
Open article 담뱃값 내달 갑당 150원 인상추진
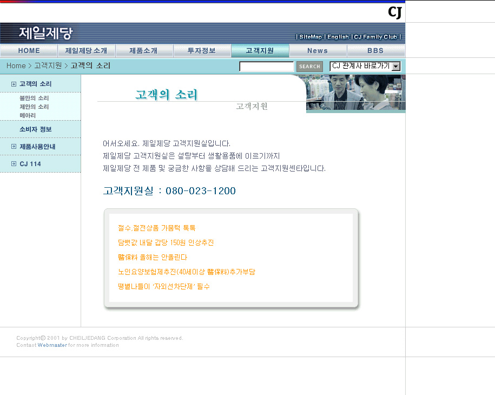click(x=166, y=242)
